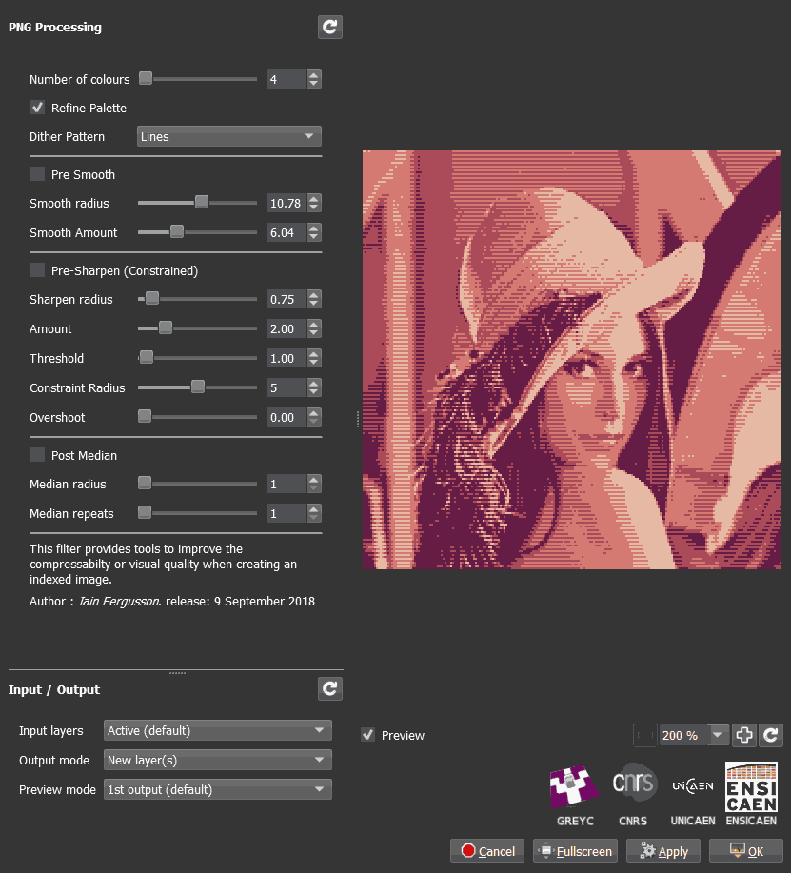The image size is (791, 873).
Task: Click the sharpen Amount slider handle
Action: tap(166, 327)
